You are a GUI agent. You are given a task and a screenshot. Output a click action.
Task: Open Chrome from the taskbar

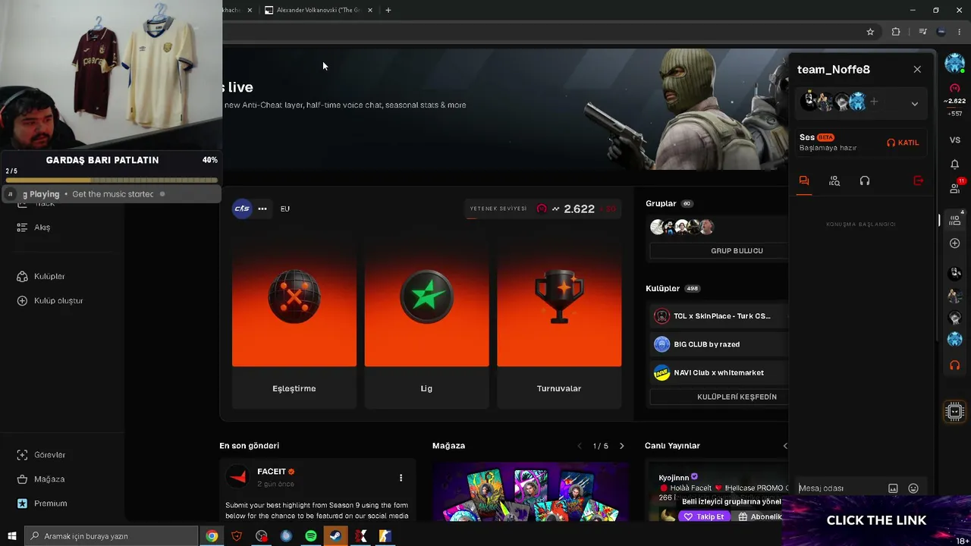[212, 536]
